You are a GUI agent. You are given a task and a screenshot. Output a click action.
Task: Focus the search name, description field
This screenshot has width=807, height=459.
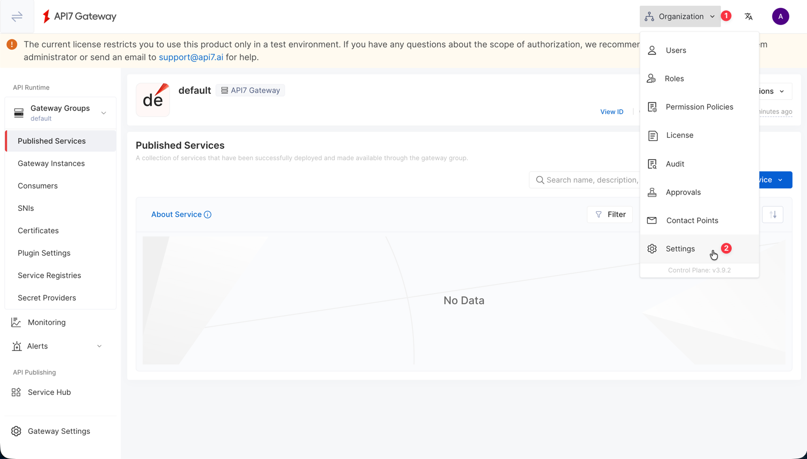click(x=590, y=180)
